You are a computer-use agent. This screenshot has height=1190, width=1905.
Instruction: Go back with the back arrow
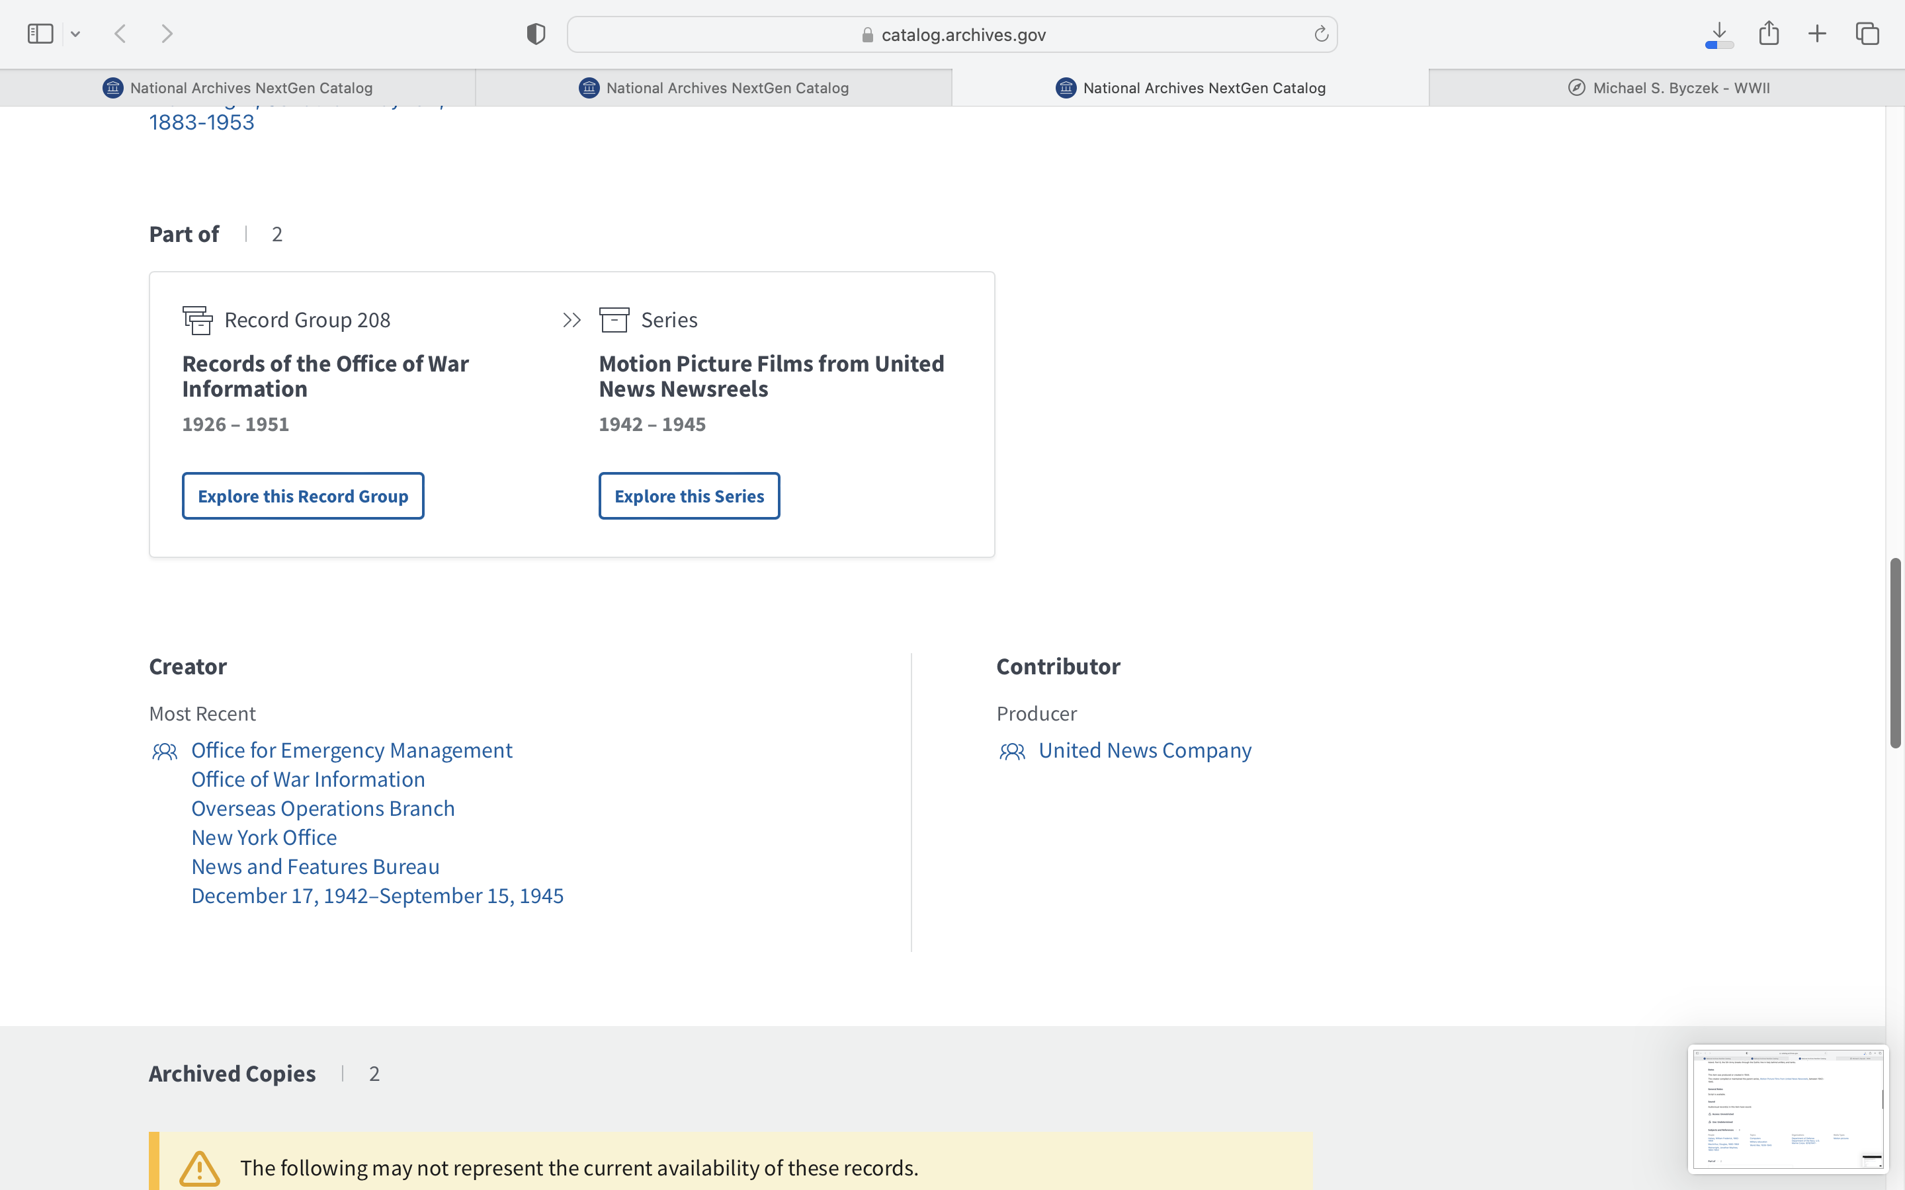click(120, 34)
